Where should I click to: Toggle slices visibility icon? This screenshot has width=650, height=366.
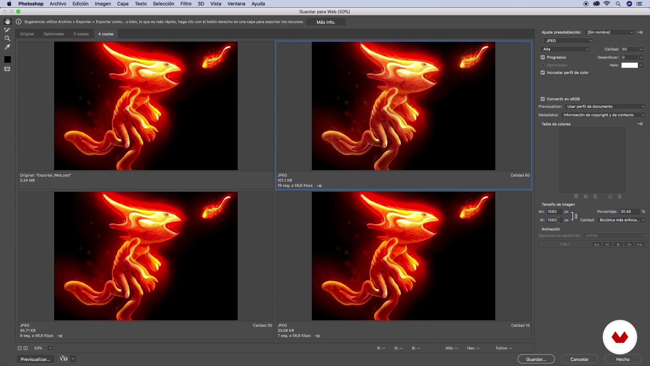click(7, 69)
